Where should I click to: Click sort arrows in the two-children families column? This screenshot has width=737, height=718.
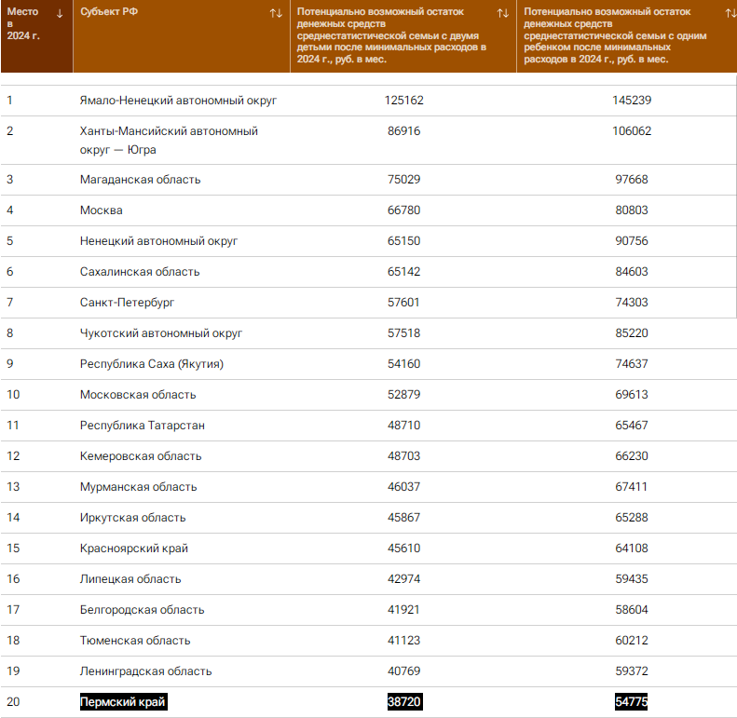503,13
